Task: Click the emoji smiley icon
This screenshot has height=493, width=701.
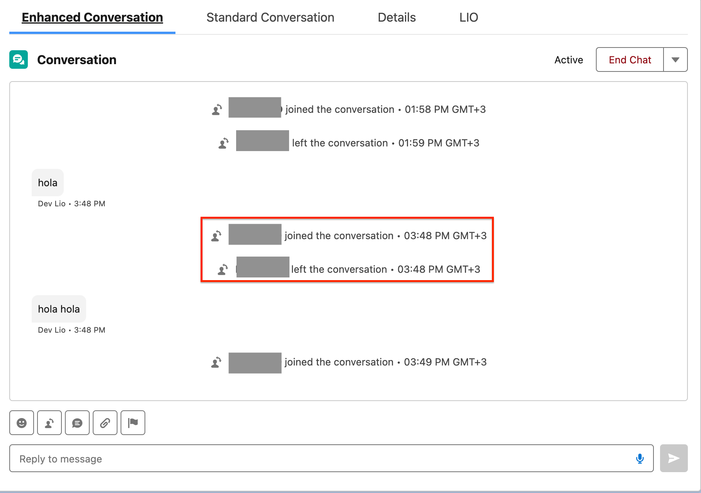Action: [22, 423]
